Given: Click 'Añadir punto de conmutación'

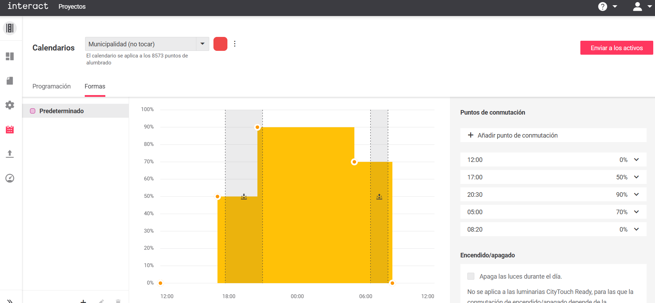Looking at the screenshot, I should pyautogui.click(x=518, y=135).
